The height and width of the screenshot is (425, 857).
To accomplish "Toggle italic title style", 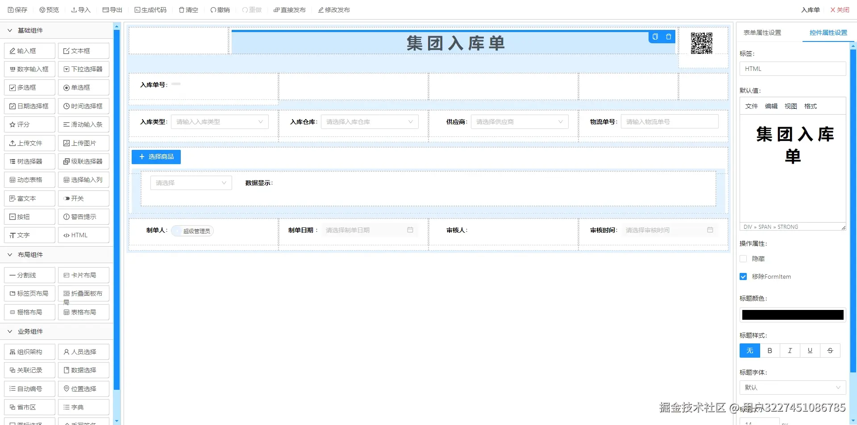I will click(790, 351).
